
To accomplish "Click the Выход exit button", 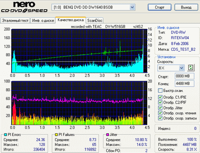I will tap(186, 7).
